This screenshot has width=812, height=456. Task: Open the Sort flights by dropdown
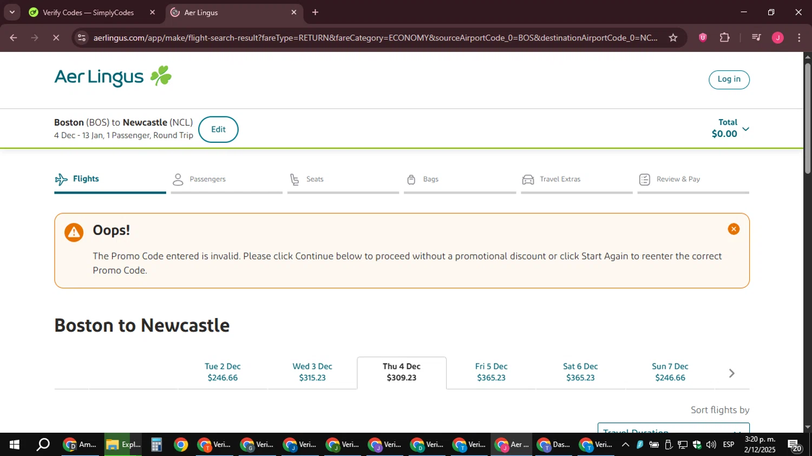673,428
